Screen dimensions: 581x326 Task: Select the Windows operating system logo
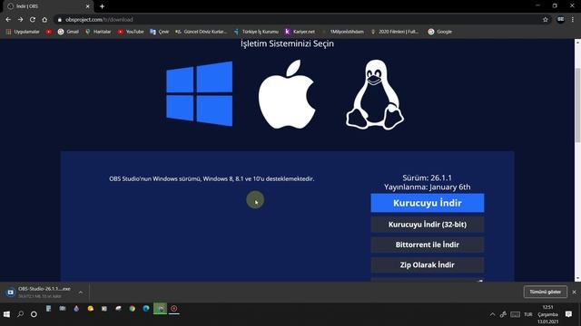(x=200, y=93)
